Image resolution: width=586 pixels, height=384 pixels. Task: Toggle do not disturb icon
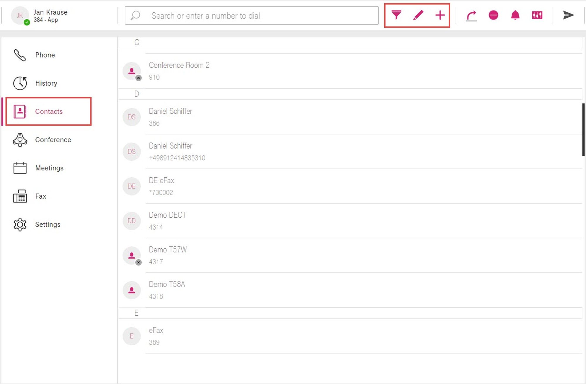pyautogui.click(x=493, y=15)
